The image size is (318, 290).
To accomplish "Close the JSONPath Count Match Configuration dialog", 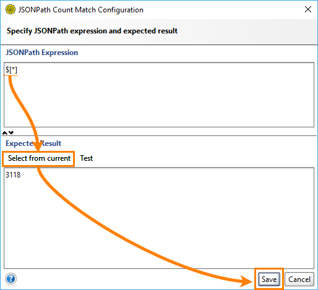I will (308, 9).
